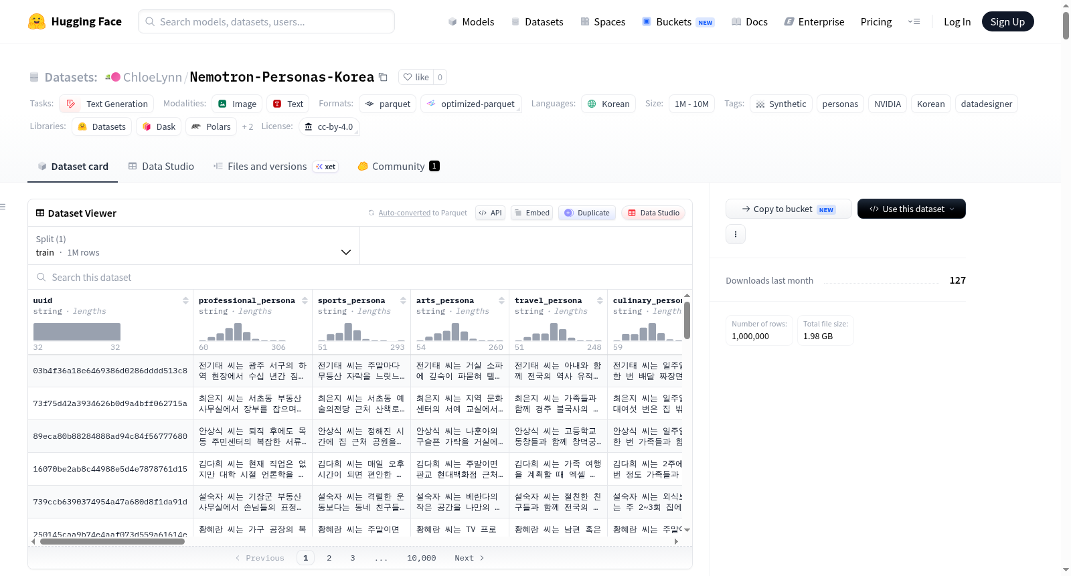Open the Use this dataset dropdown

[912, 209]
